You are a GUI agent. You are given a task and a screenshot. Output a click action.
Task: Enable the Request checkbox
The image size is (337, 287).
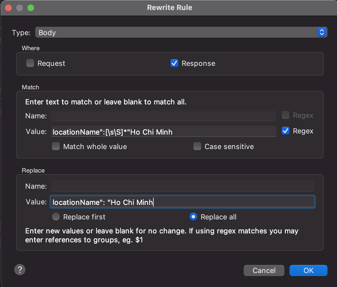coord(30,63)
